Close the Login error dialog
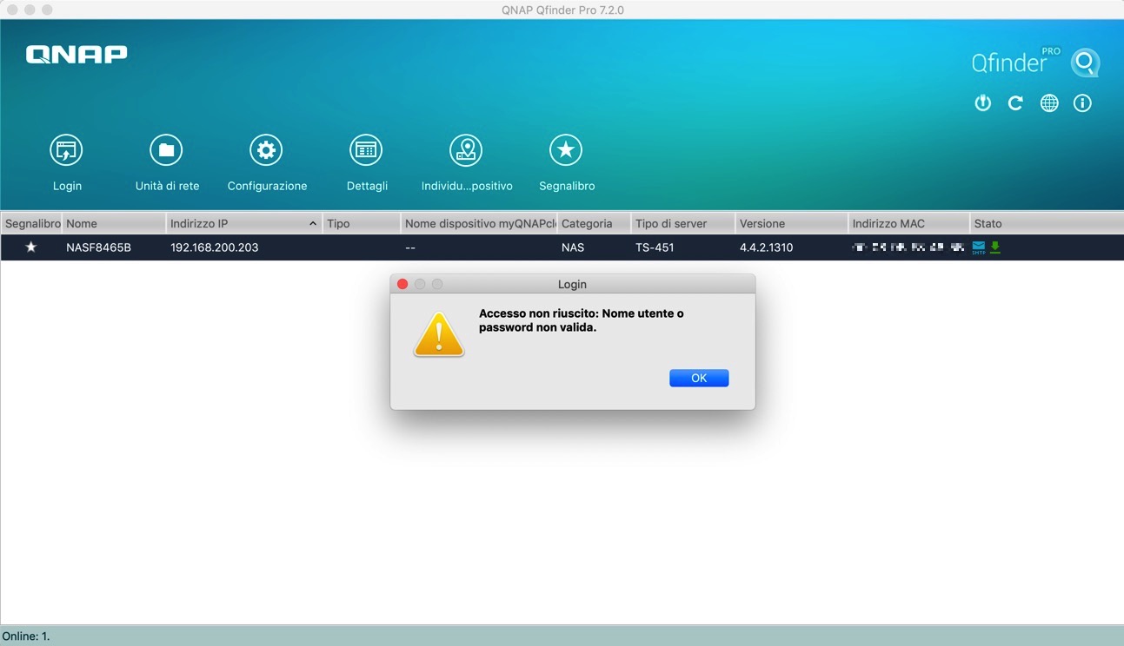This screenshot has width=1124, height=646. [x=699, y=379]
